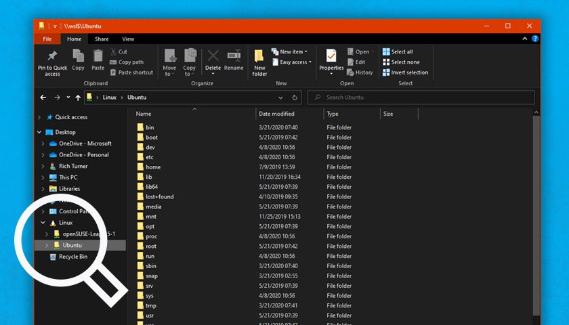Click History in the Open group
The height and width of the screenshot is (325, 569).
pyautogui.click(x=360, y=72)
